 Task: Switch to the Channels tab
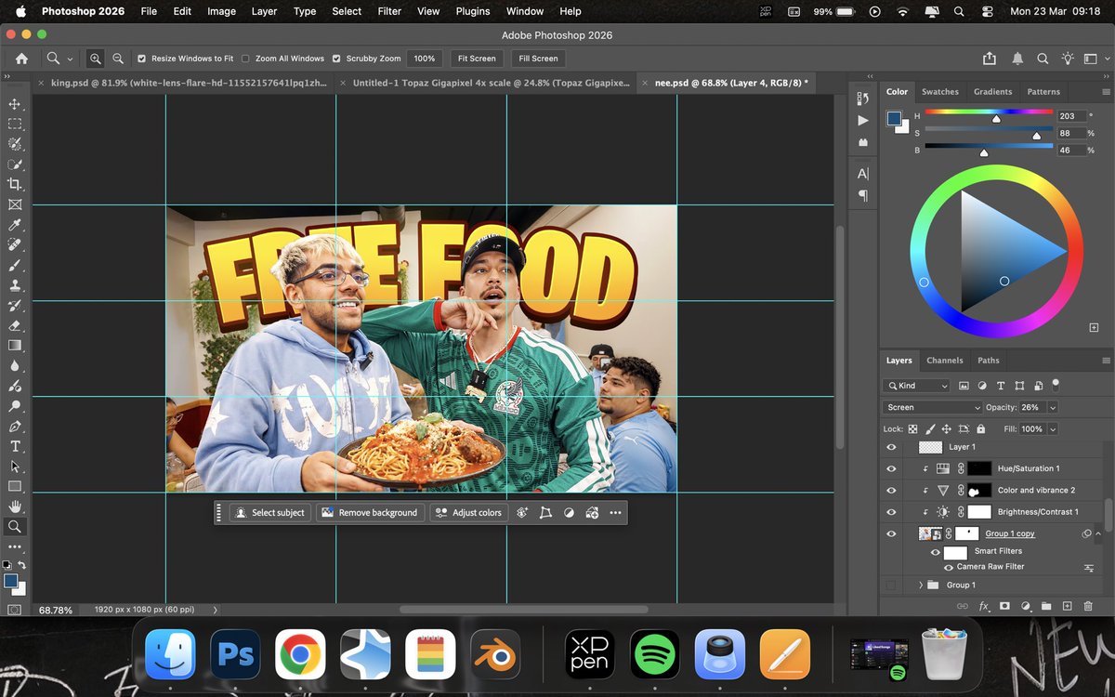tap(945, 361)
